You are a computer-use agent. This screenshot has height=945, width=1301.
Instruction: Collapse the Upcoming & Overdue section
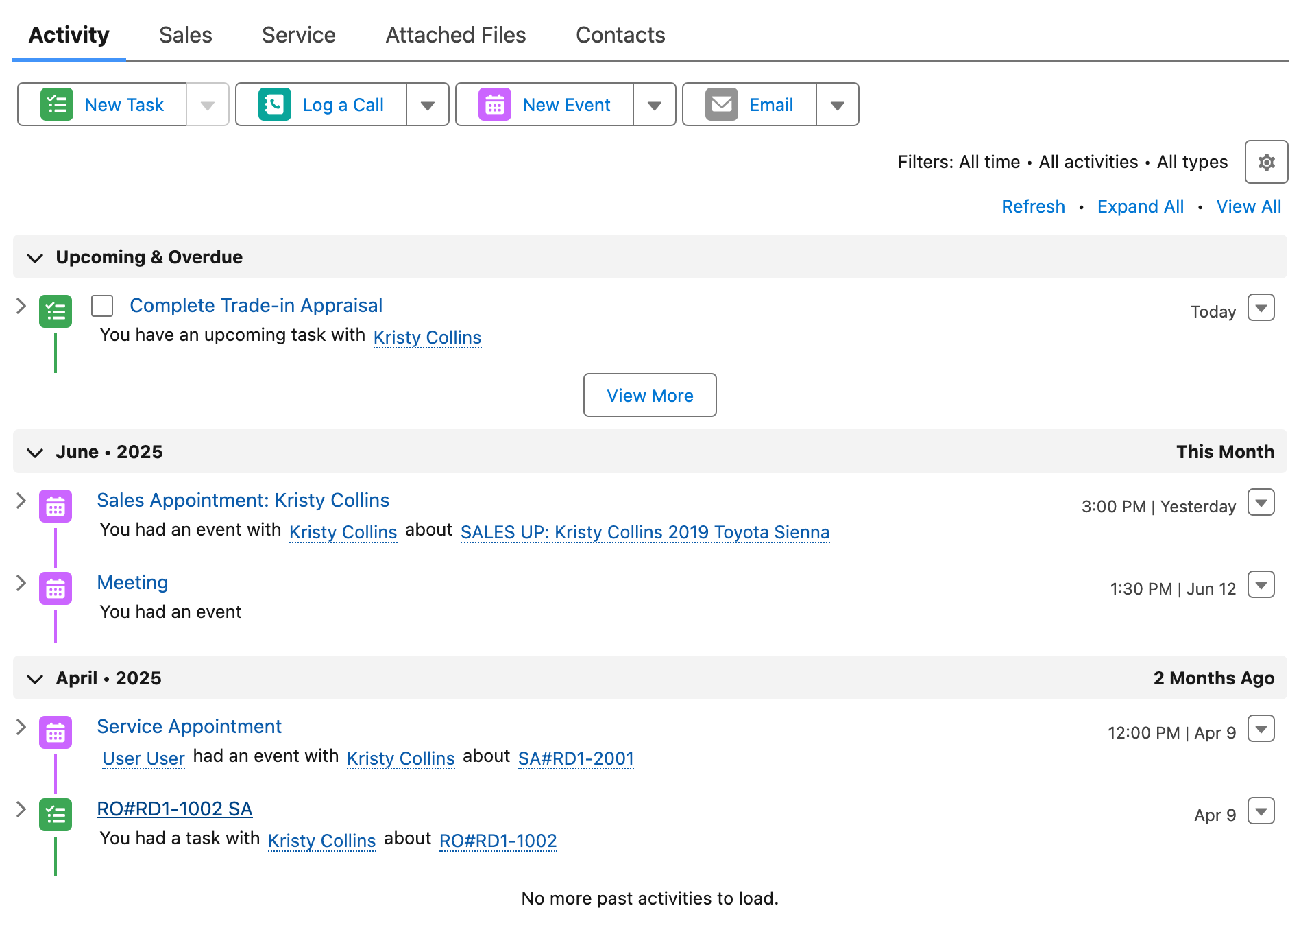[35, 258]
